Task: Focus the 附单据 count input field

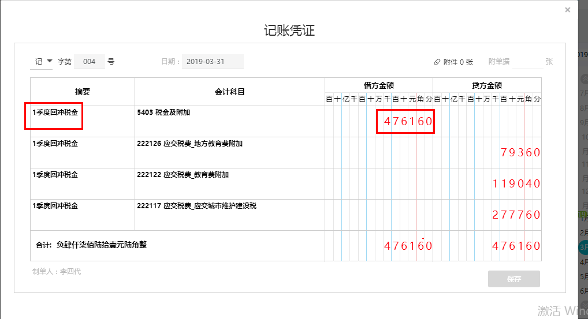Action: (527, 62)
